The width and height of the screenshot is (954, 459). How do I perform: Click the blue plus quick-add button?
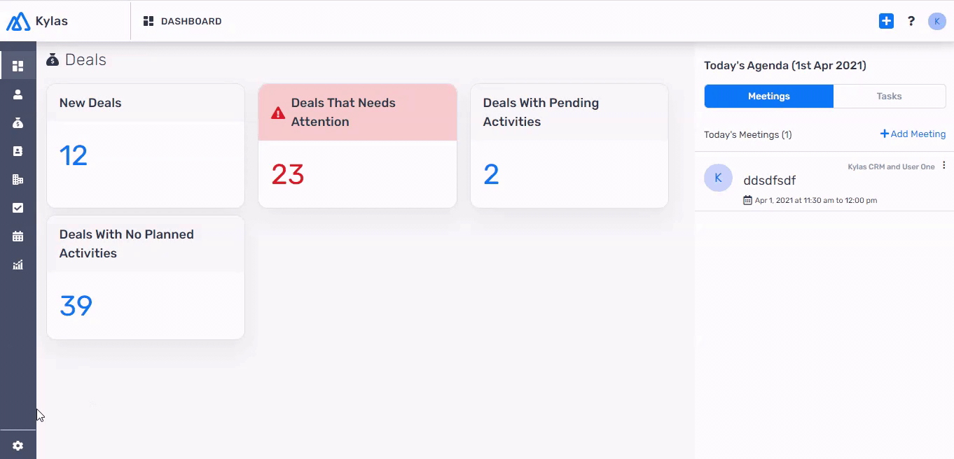tap(886, 21)
